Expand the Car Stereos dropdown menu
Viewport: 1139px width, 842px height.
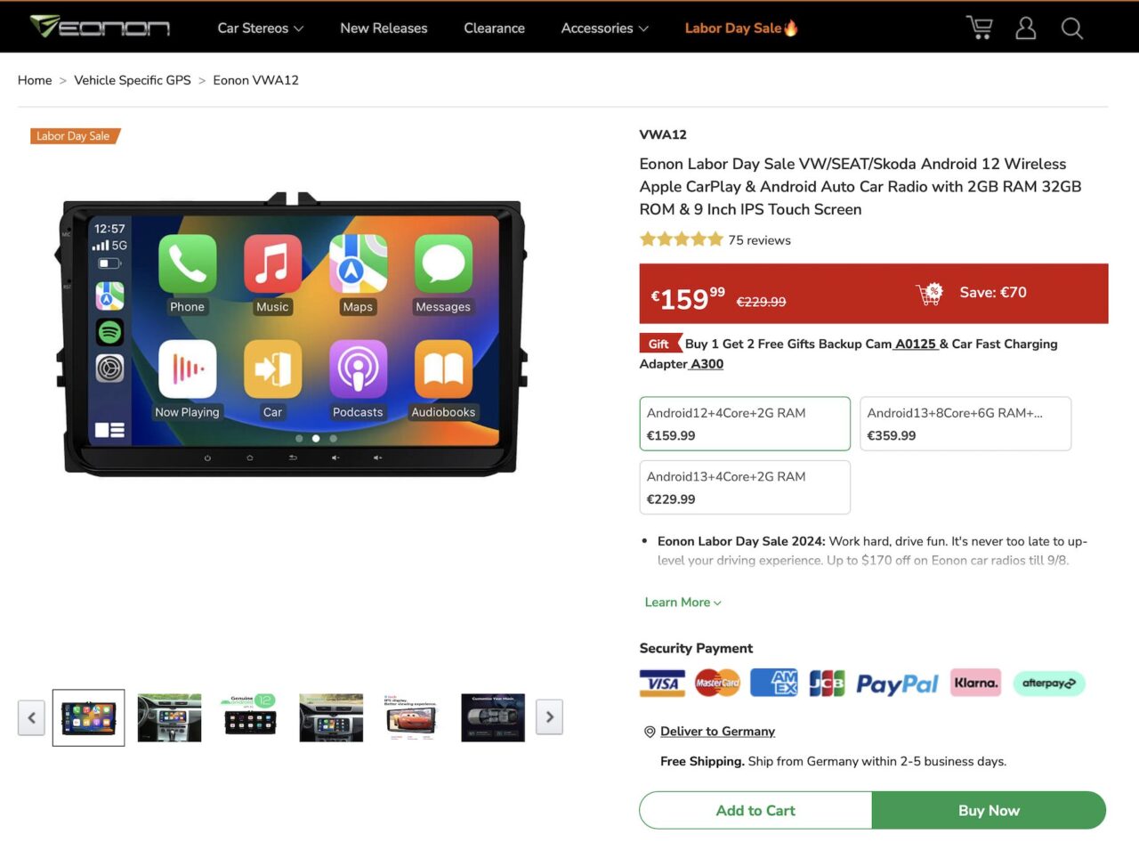pyautogui.click(x=261, y=28)
